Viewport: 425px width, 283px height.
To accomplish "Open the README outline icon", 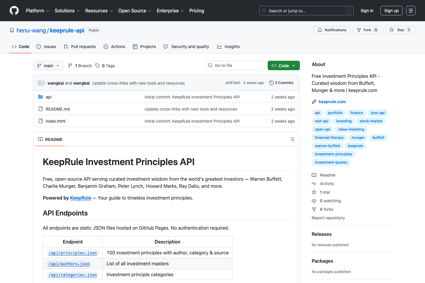I will point(292,139).
